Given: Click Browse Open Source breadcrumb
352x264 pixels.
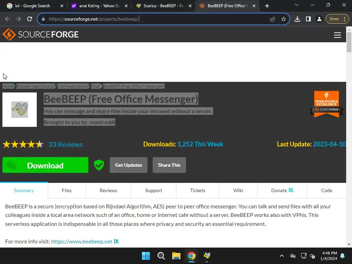Looking at the screenshot, I should click(35, 86).
